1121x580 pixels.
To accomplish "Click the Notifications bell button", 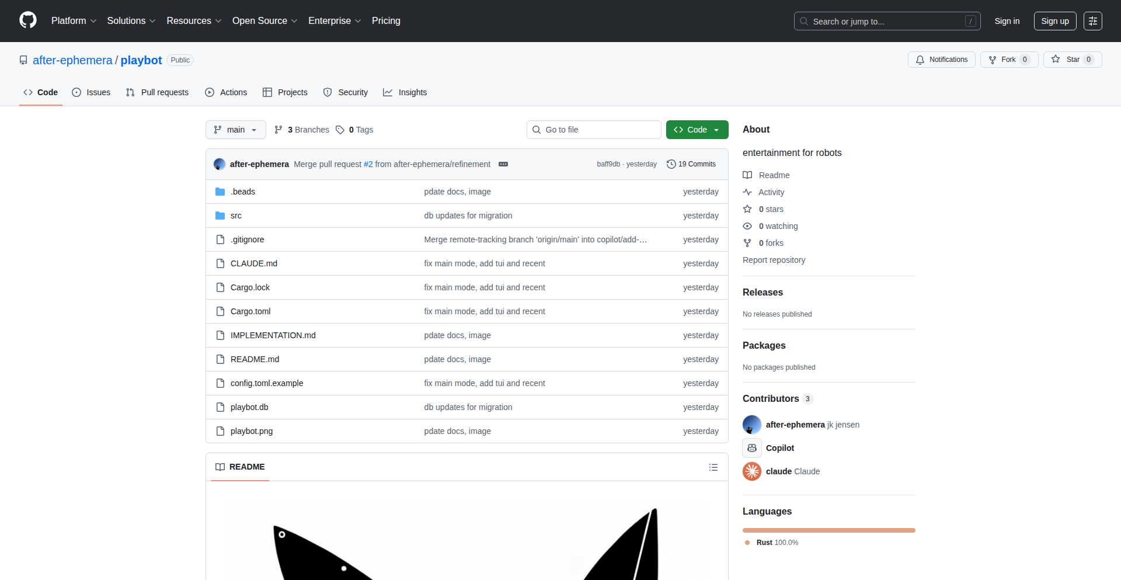I will point(941,60).
